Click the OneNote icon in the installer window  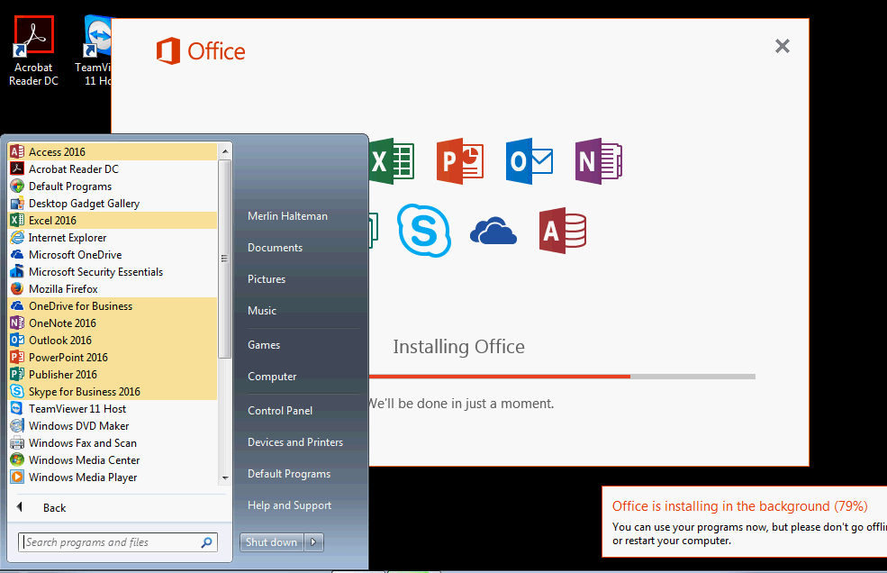(597, 161)
